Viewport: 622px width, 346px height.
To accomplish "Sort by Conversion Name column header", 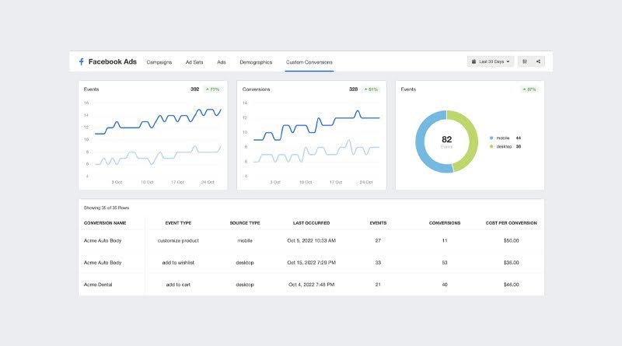I will pos(105,223).
